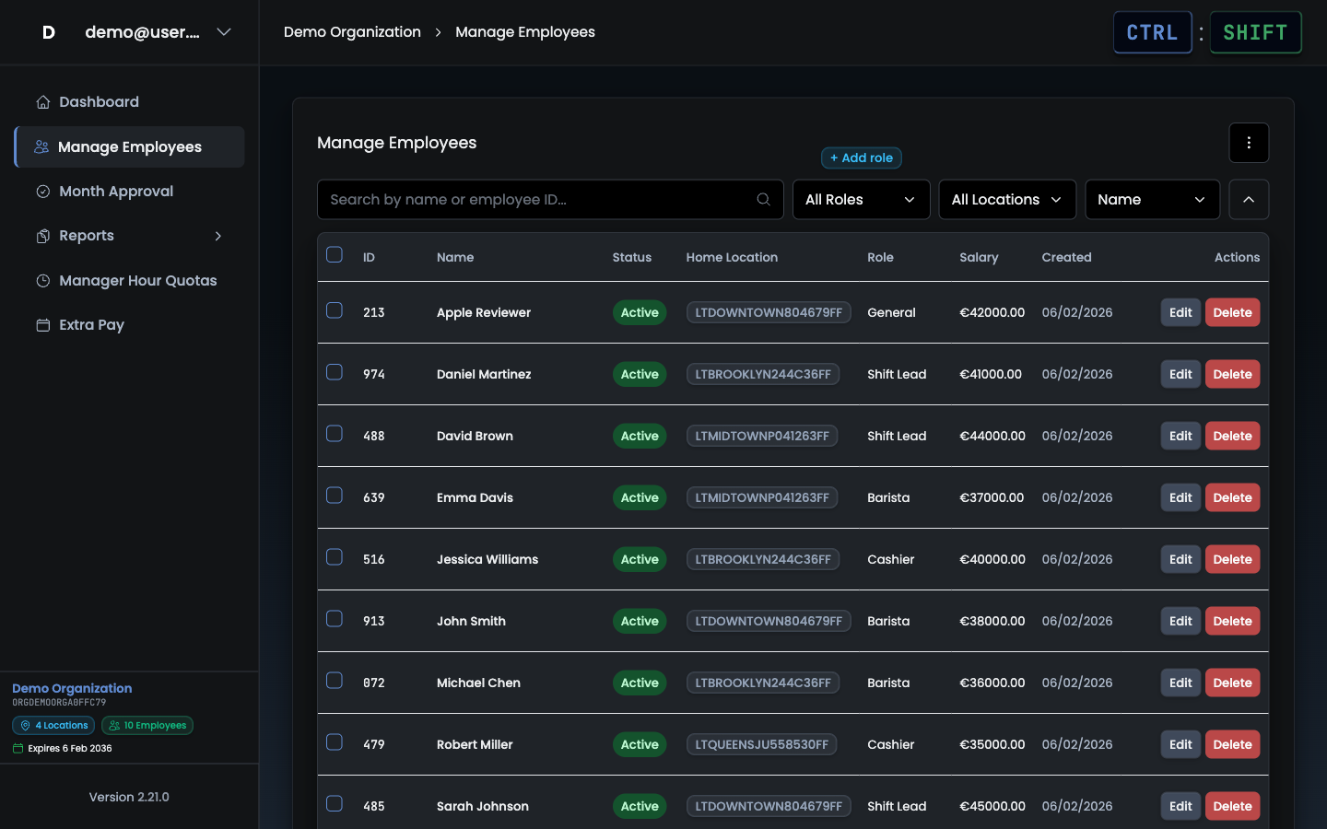Open the three-dot overflow menu
The width and height of the screenshot is (1327, 829).
point(1249,143)
